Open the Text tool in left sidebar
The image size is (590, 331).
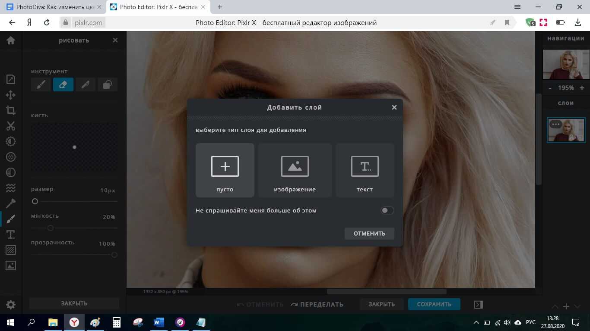11,234
